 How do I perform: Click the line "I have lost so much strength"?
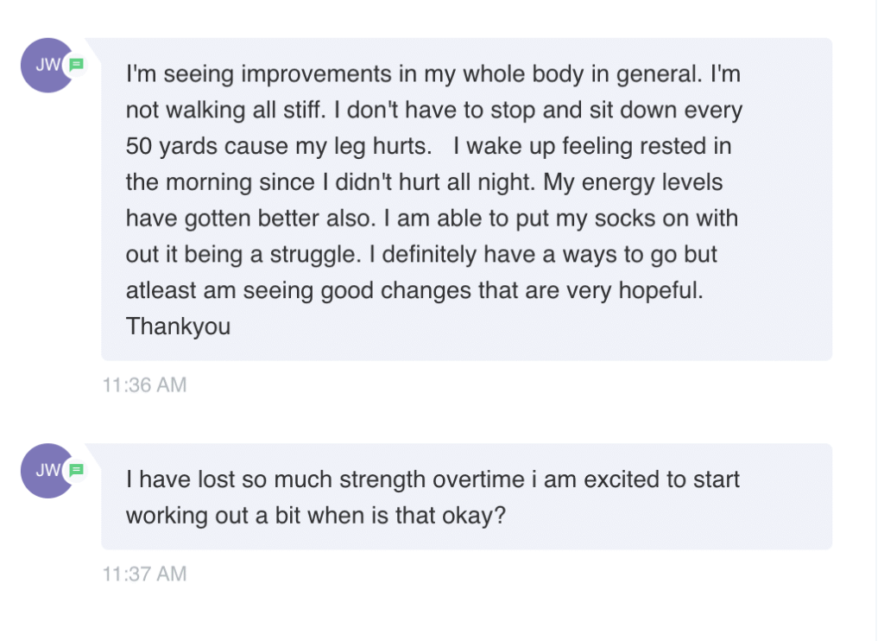click(x=433, y=480)
